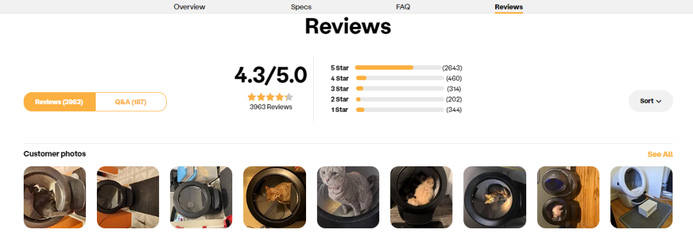Open first customer photo with black cat
Viewport: 693px width, 236px height.
pos(55,197)
